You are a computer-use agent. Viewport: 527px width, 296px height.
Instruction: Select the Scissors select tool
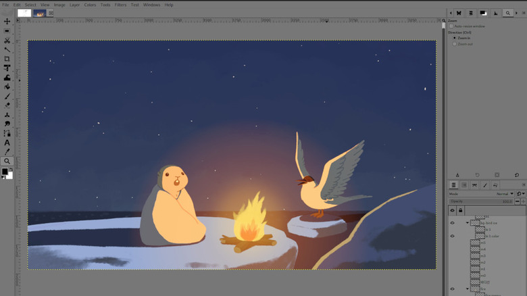pyautogui.click(x=7, y=41)
